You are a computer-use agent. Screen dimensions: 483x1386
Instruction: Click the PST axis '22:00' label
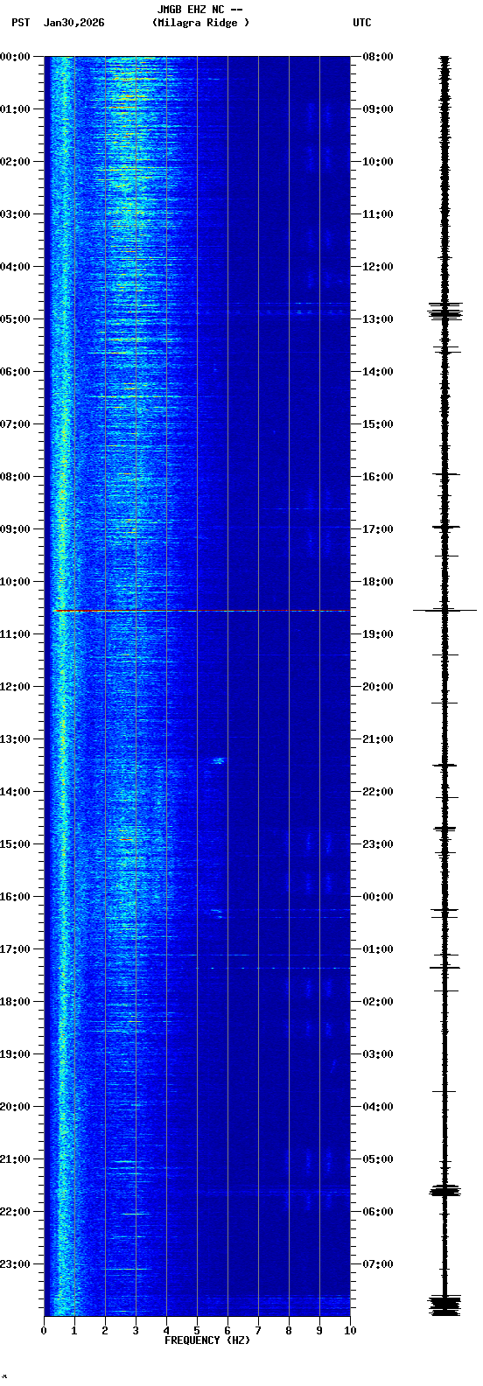coord(15,1212)
